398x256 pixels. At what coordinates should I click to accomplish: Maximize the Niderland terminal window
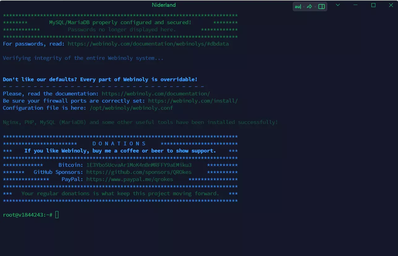coord(373,5)
